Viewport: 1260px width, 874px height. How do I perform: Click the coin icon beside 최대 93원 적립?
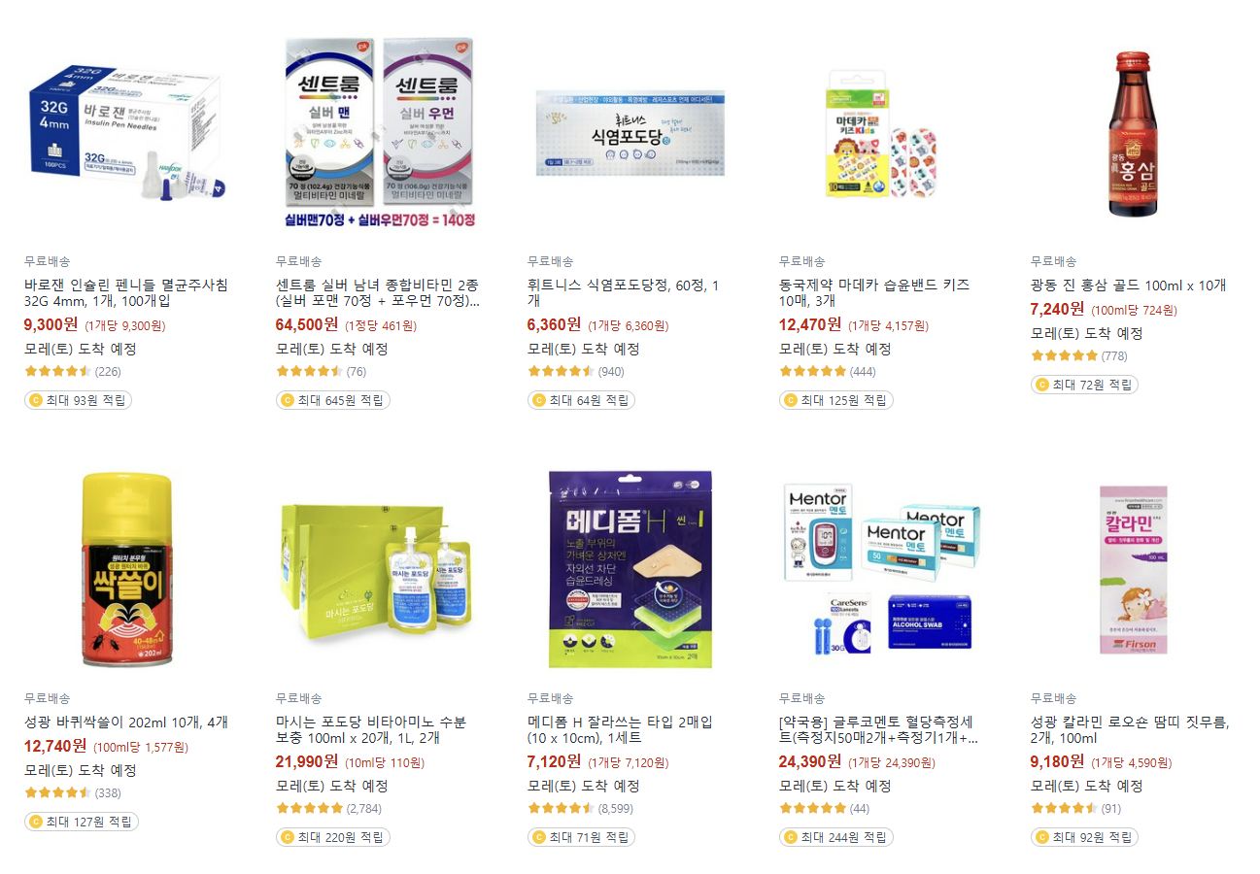pos(36,400)
